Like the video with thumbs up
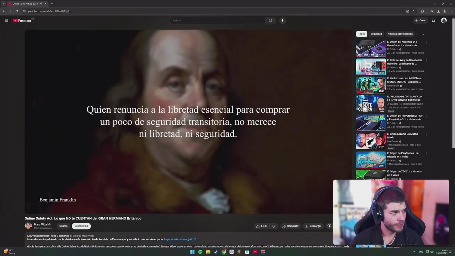 (x=261, y=226)
